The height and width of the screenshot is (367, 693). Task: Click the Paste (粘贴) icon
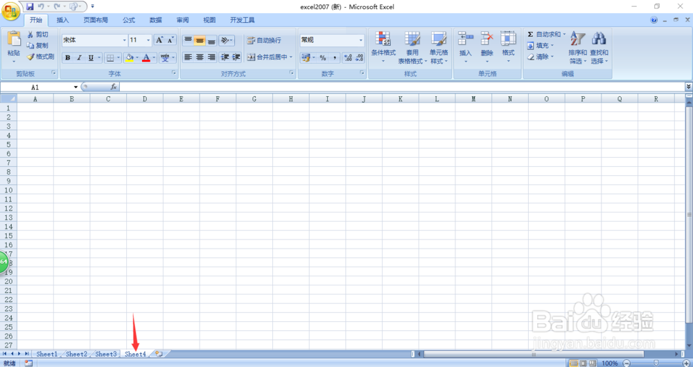pyautogui.click(x=14, y=39)
